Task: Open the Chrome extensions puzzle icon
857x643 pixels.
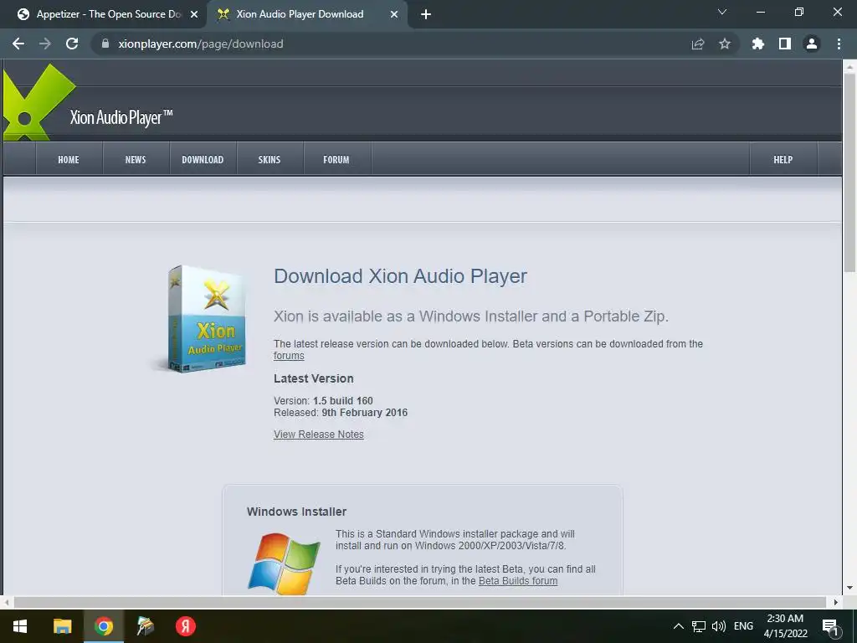Action: (x=757, y=44)
